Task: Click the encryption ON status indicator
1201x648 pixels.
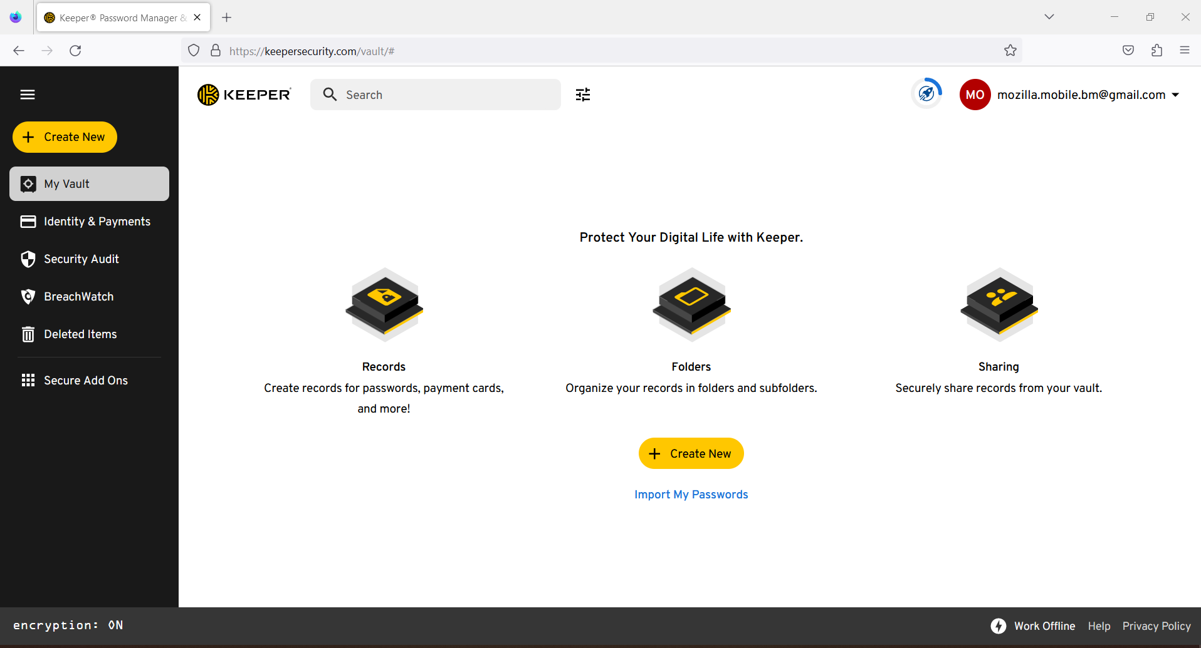Action: [x=69, y=625]
